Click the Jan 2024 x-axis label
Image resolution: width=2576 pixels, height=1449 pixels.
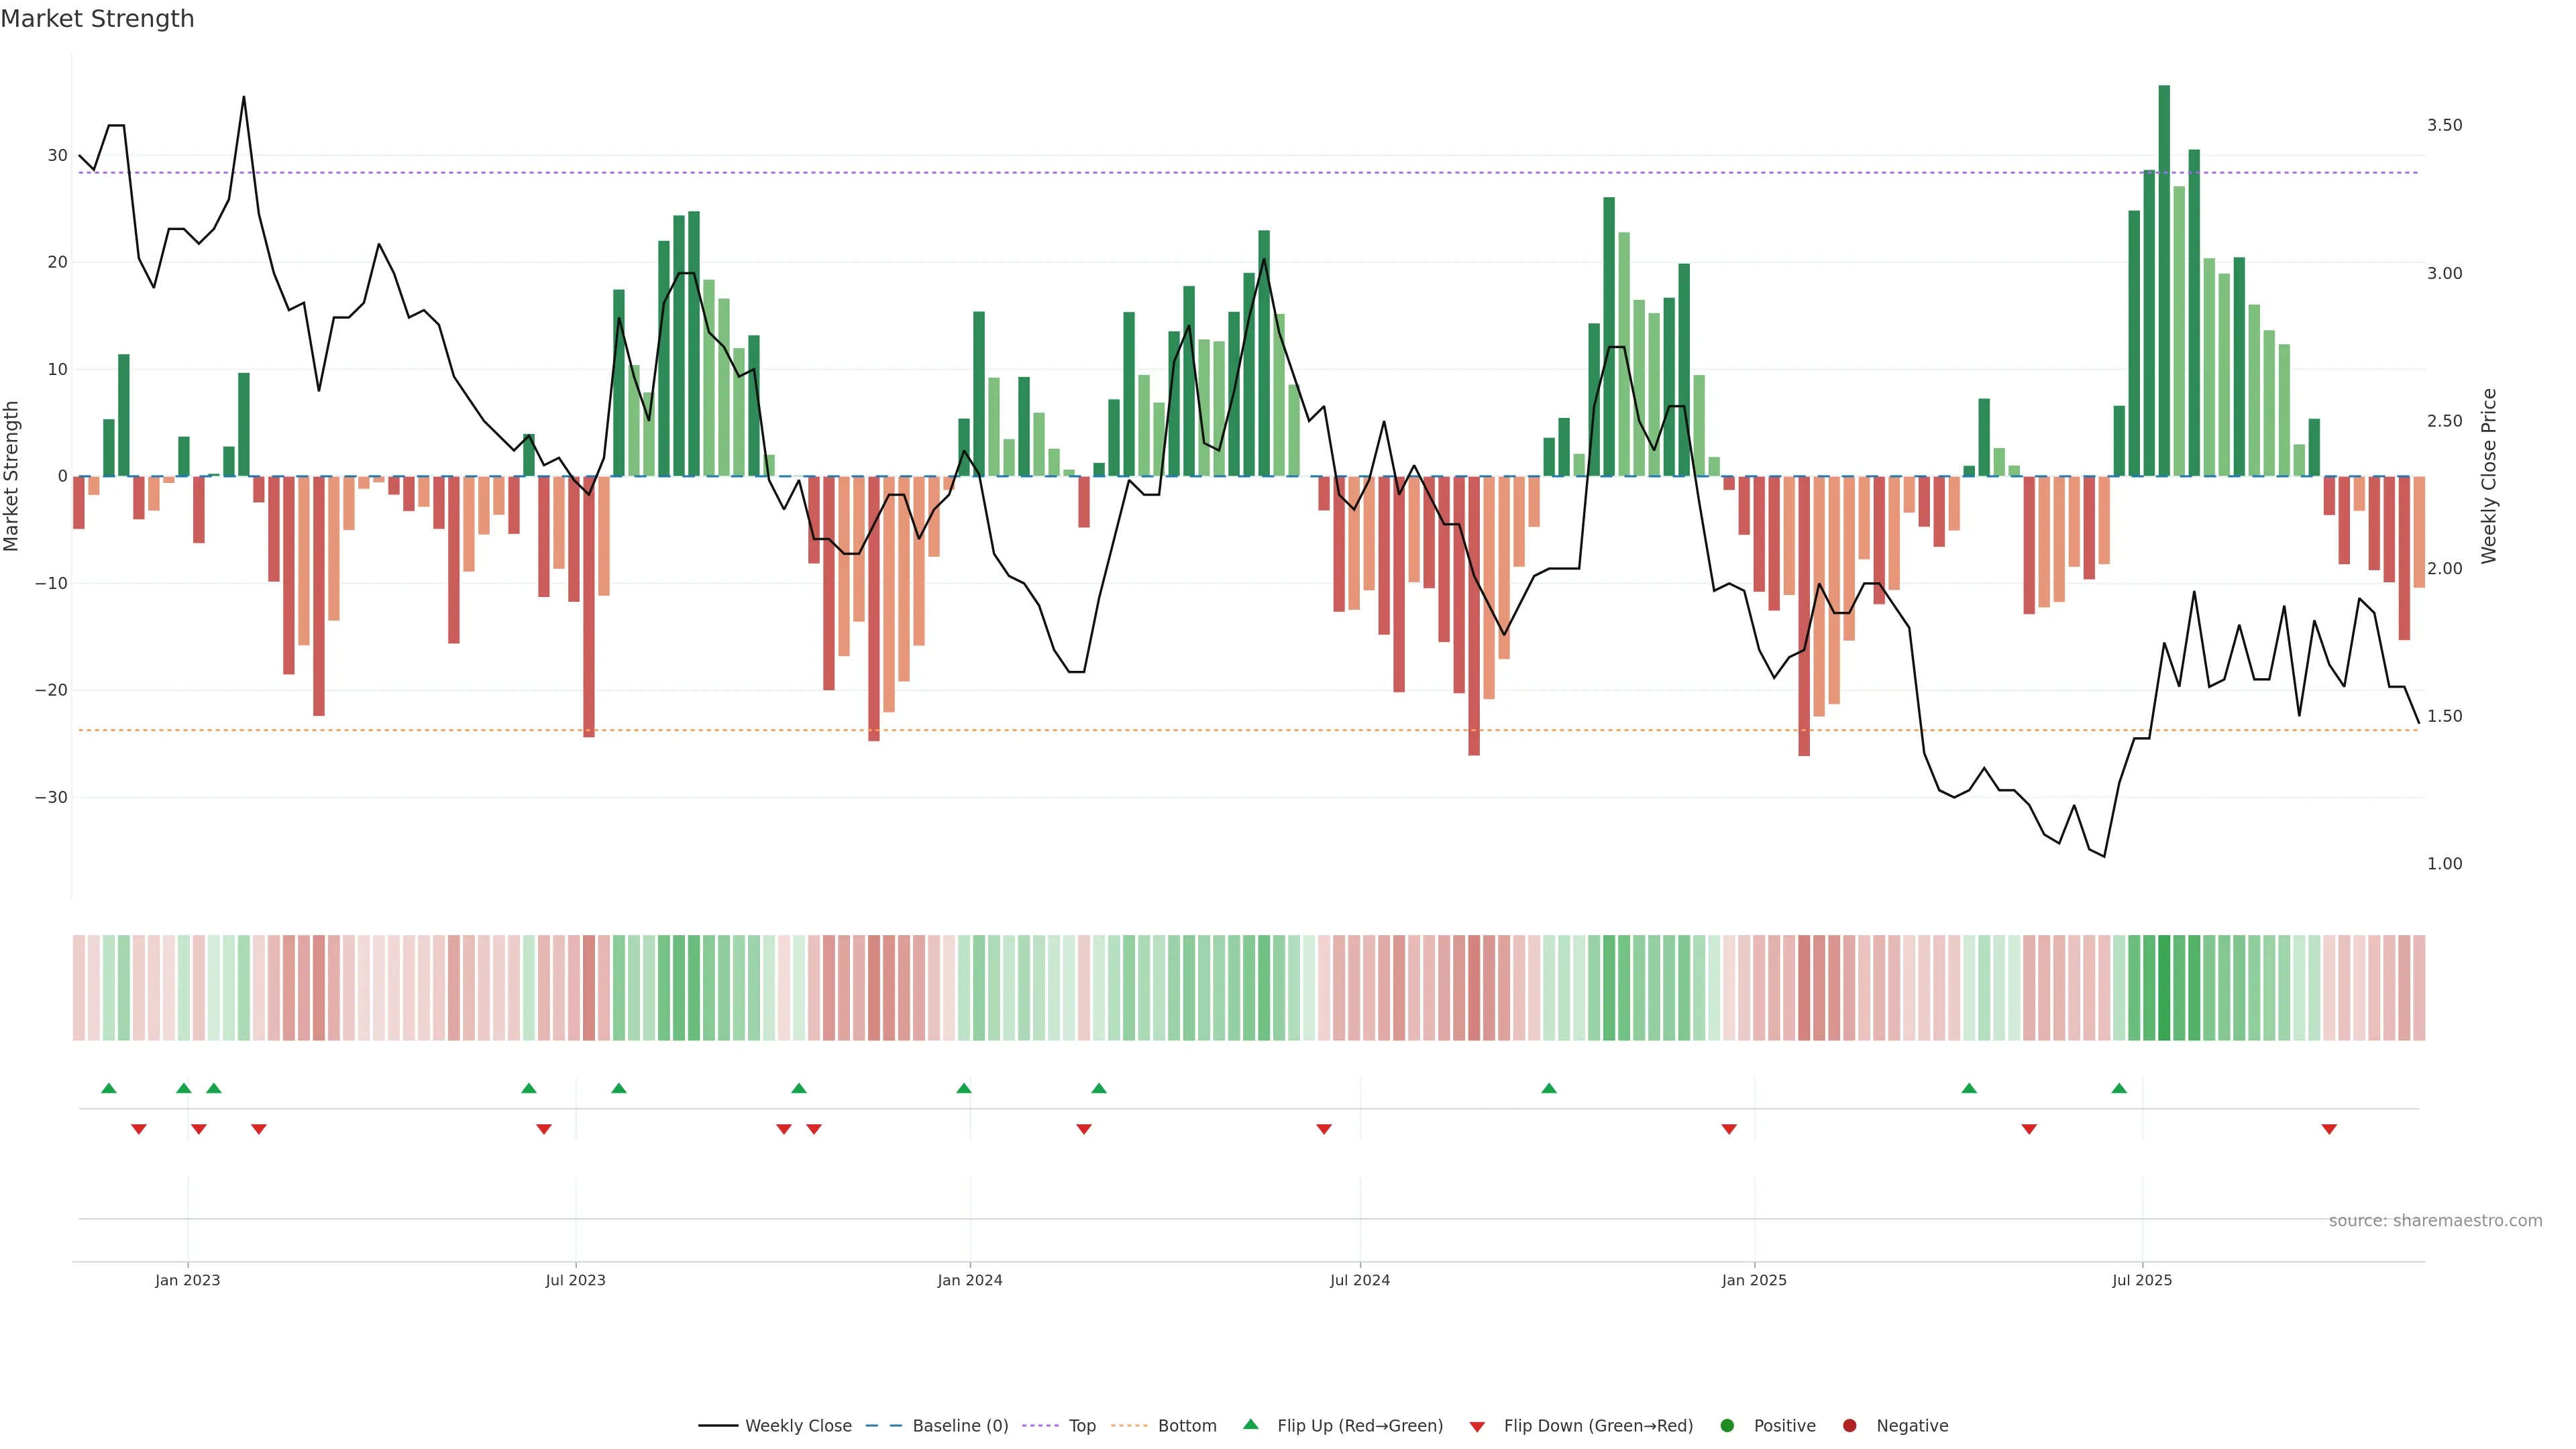tap(969, 1280)
